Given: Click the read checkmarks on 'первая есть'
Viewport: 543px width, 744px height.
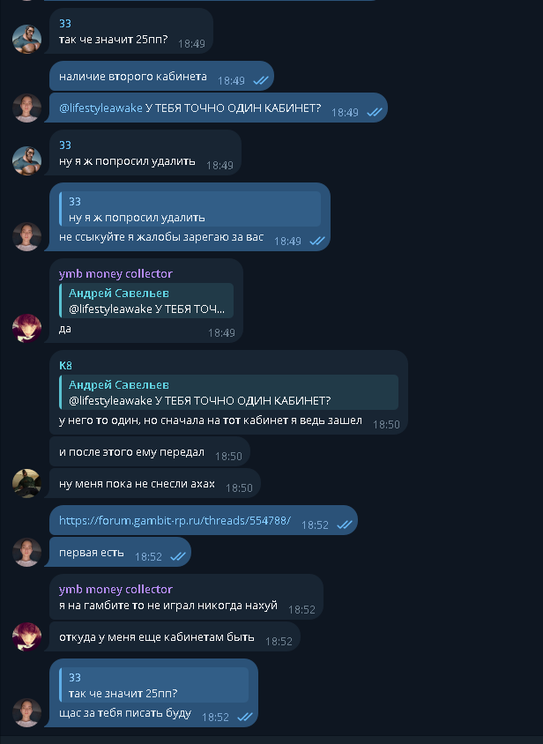Looking at the screenshot, I should point(177,556).
